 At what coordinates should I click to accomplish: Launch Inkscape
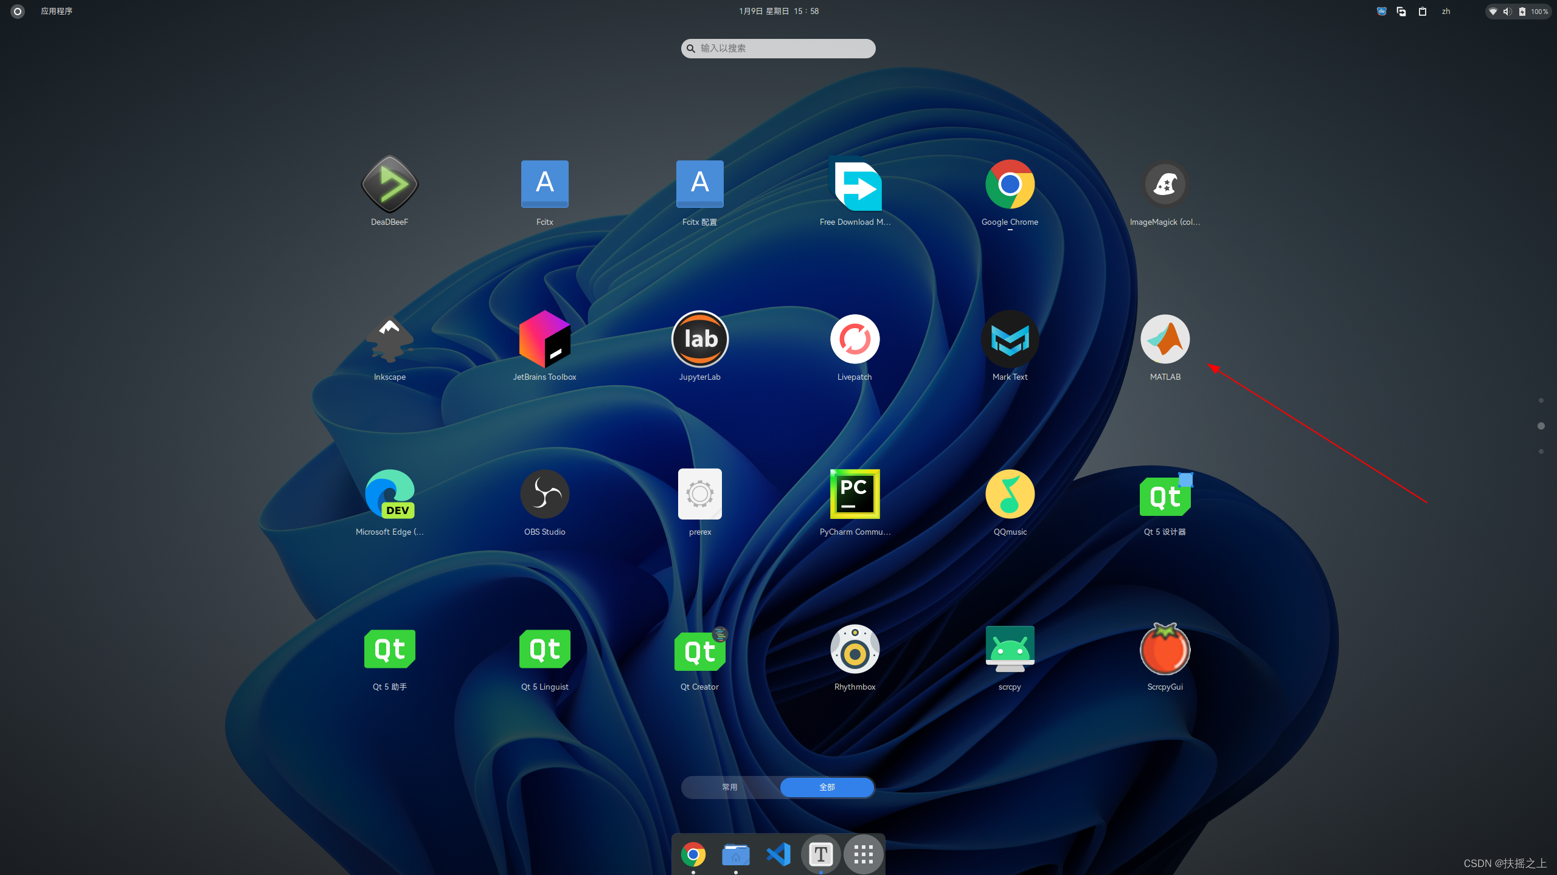[389, 338]
